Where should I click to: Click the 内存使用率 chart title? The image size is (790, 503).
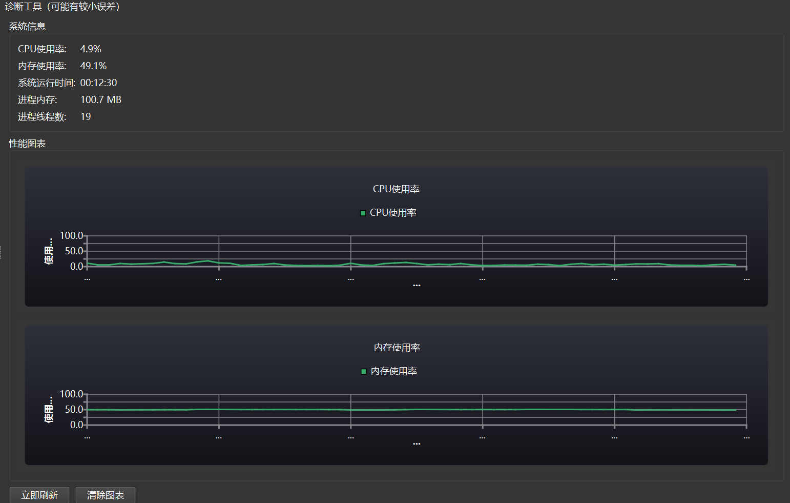point(397,348)
